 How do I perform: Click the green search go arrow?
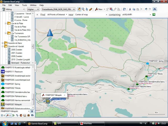(x=154, y=15)
